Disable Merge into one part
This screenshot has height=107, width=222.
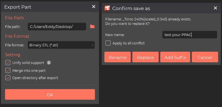coord(8,70)
